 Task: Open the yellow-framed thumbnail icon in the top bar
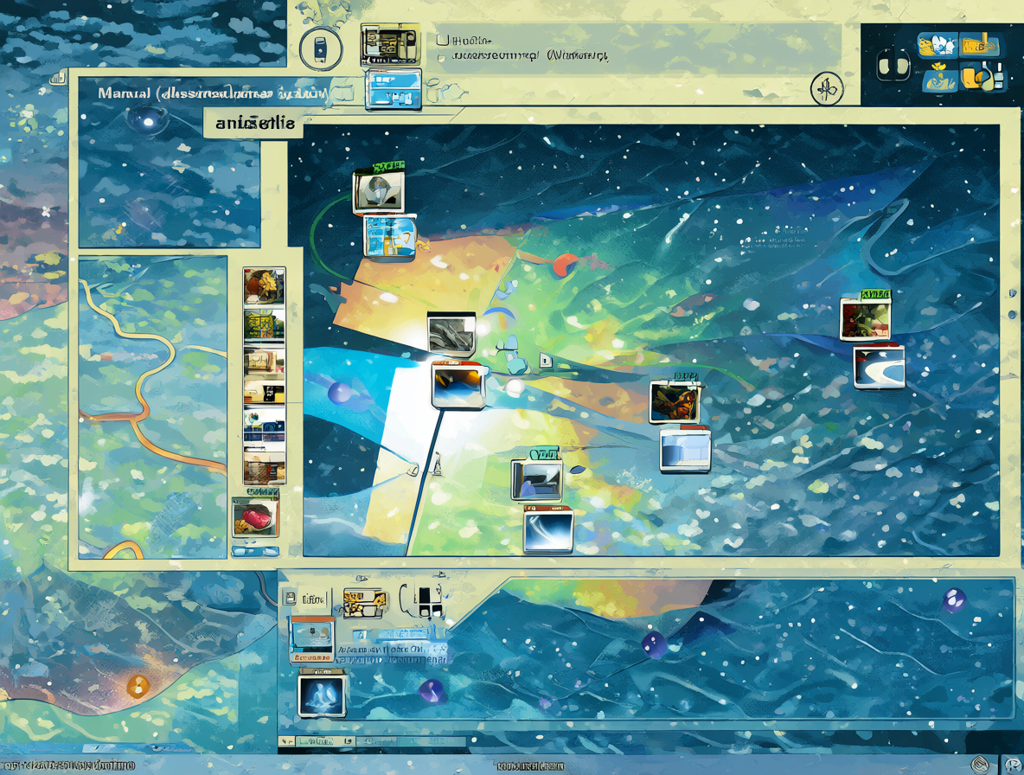(391, 44)
